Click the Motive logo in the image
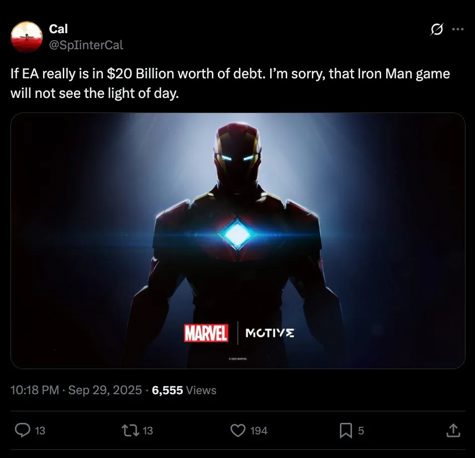Screen dimensions: 475x458 point(270,333)
